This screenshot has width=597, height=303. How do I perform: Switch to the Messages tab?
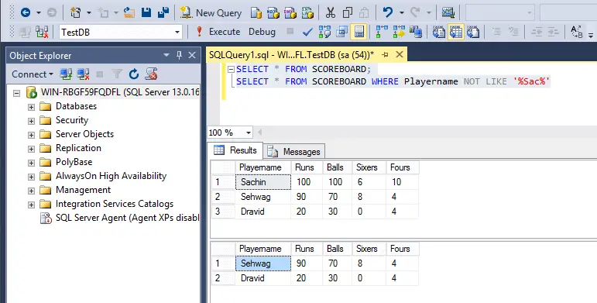294,151
